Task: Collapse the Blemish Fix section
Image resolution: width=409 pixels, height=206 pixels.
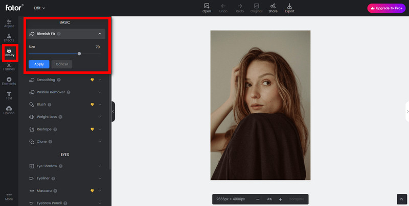Action: point(100,34)
